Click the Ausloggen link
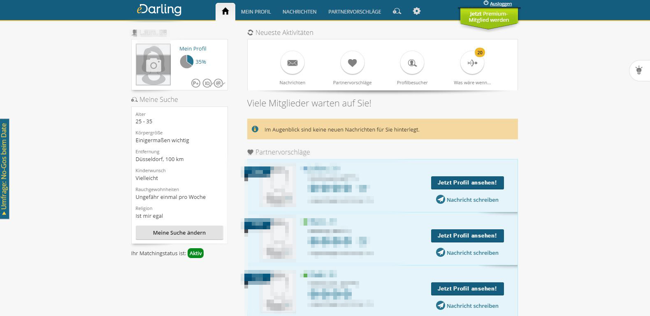The image size is (650, 316). tap(501, 4)
